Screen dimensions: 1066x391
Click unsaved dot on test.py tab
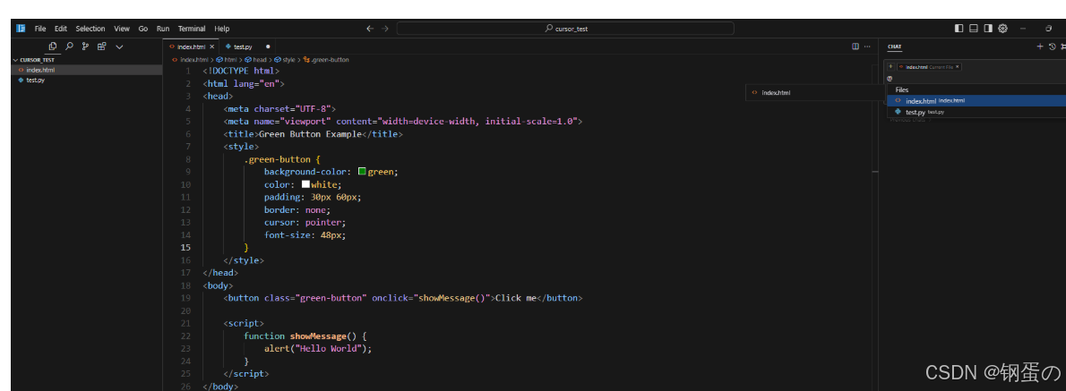tap(268, 47)
